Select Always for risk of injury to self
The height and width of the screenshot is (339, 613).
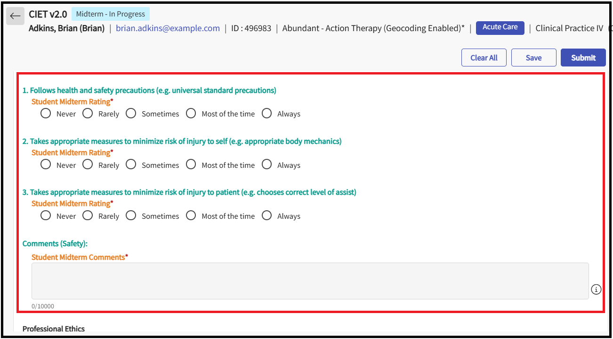(x=267, y=165)
